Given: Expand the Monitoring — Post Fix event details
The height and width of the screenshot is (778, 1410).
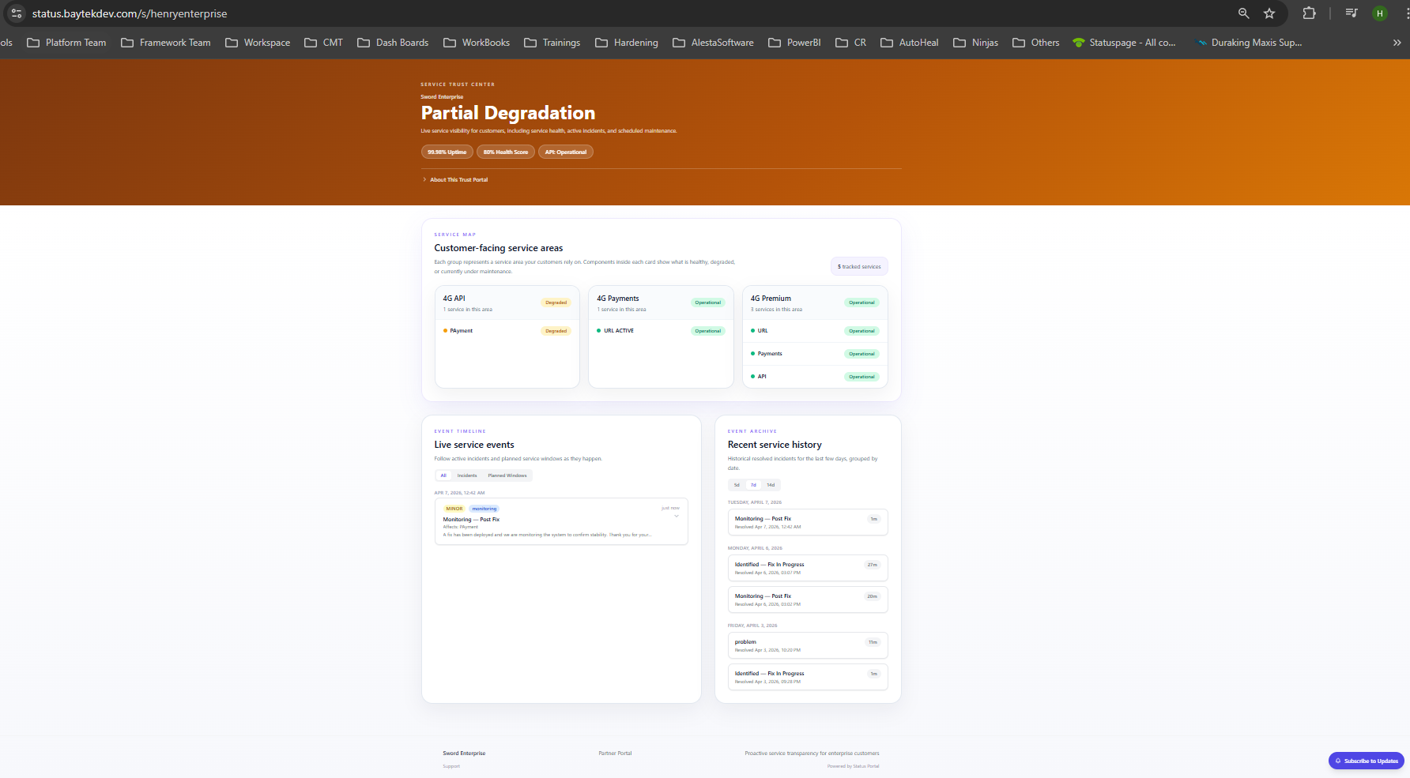Looking at the screenshot, I should [677, 514].
